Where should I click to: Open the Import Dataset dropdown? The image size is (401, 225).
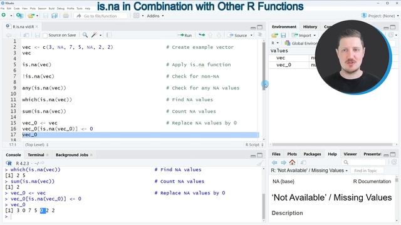coord(304,35)
